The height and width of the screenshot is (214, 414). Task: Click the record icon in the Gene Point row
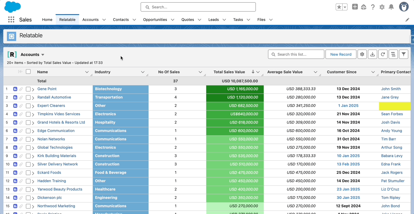(x=15, y=89)
